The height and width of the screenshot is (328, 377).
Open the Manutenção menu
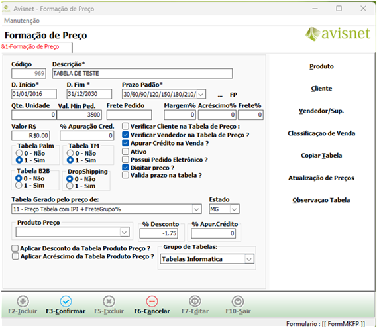point(22,21)
